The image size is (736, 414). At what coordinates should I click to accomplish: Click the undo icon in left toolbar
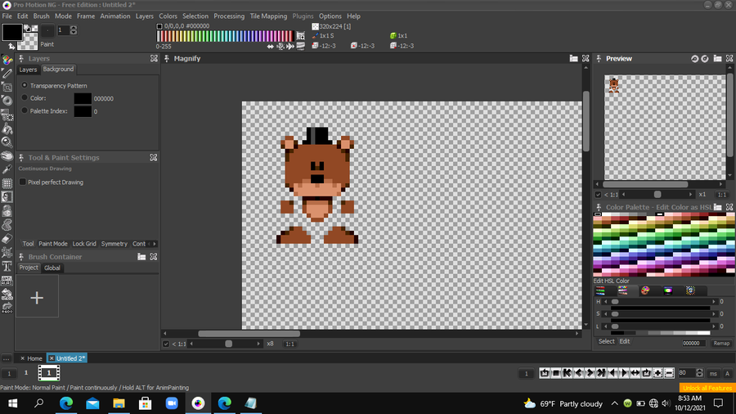pos(7,295)
